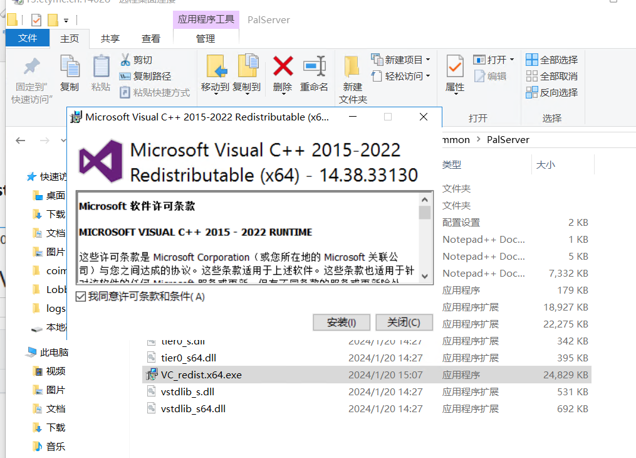The width and height of the screenshot is (636, 458).
Task: Click the Quick Access Toolbar properties checkmark icon
Action: coord(36,19)
